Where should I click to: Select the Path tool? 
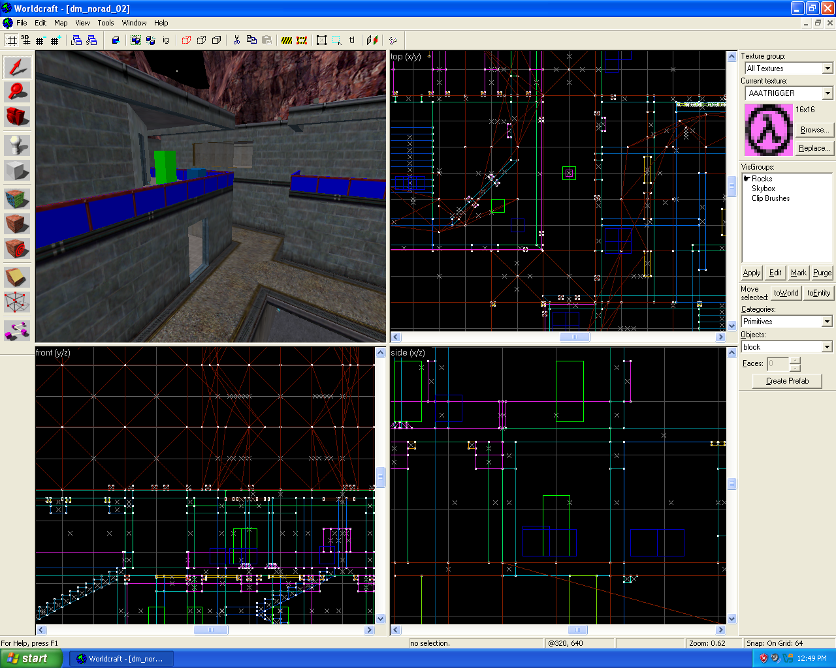point(17,331)
